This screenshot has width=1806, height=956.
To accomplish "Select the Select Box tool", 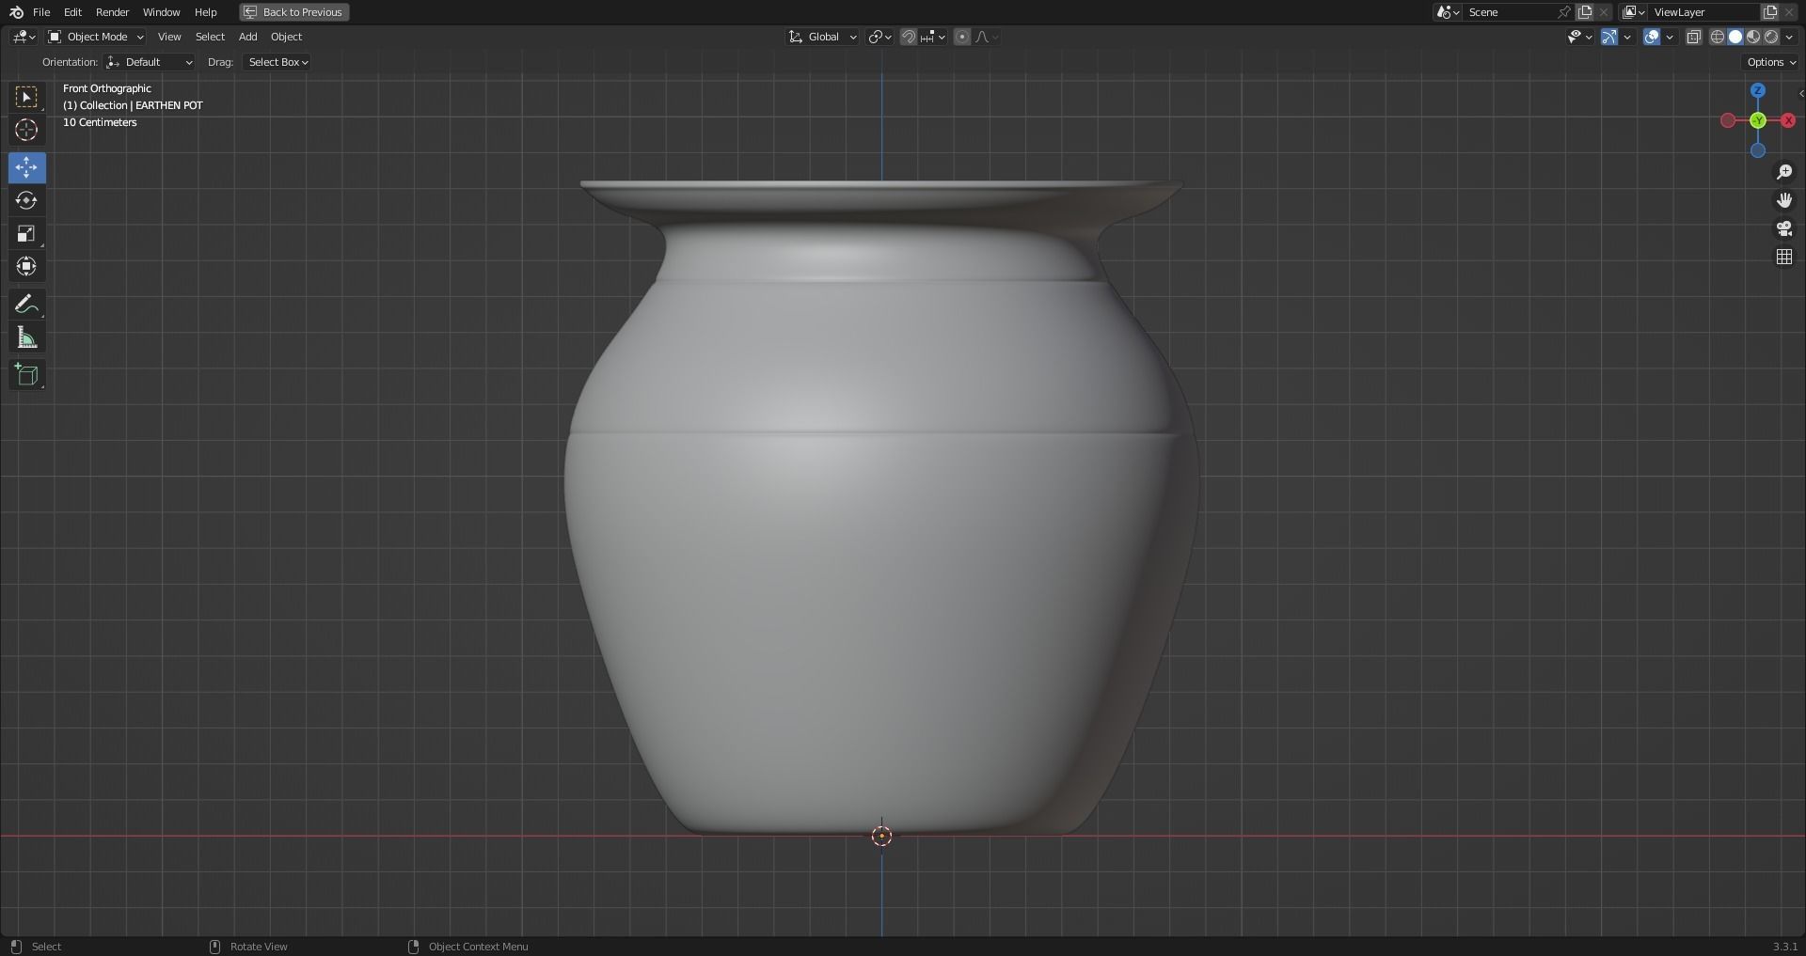I will (26, 97).
